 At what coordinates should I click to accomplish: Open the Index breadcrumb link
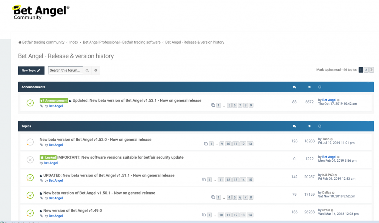tap(74, 42)
